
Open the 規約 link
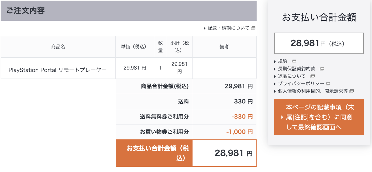tap(282, 61)
